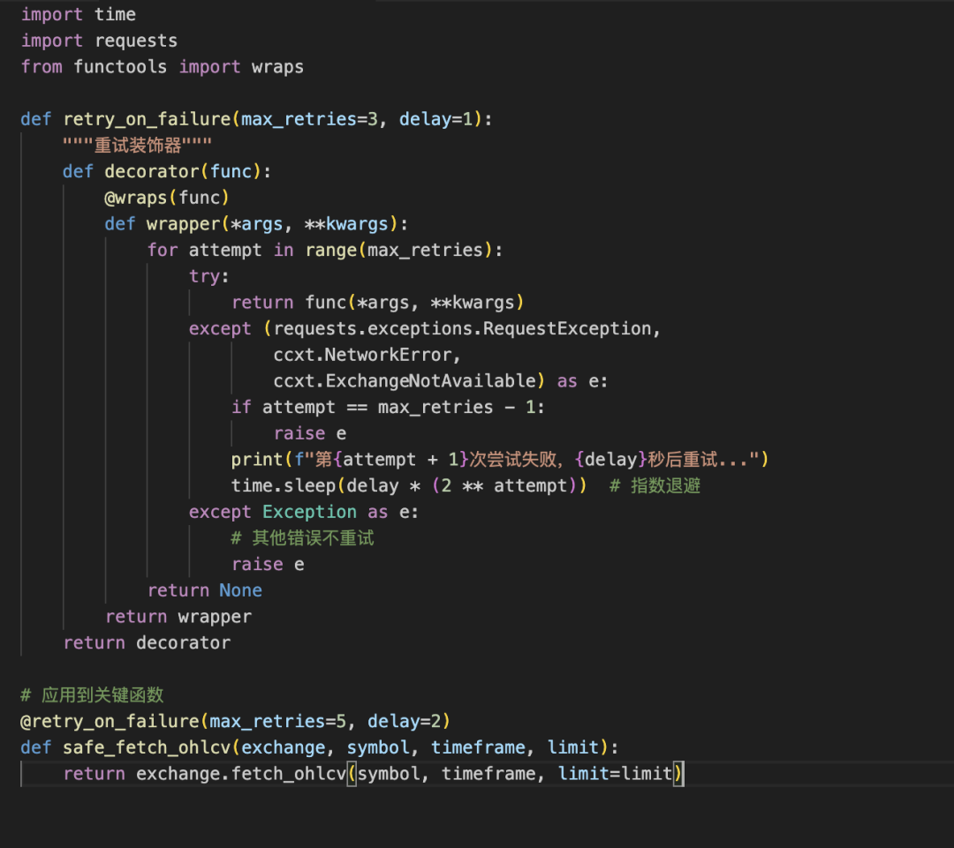Click 'limit=limit' in the fetch_ohlcv call

[x=615, y=773]
